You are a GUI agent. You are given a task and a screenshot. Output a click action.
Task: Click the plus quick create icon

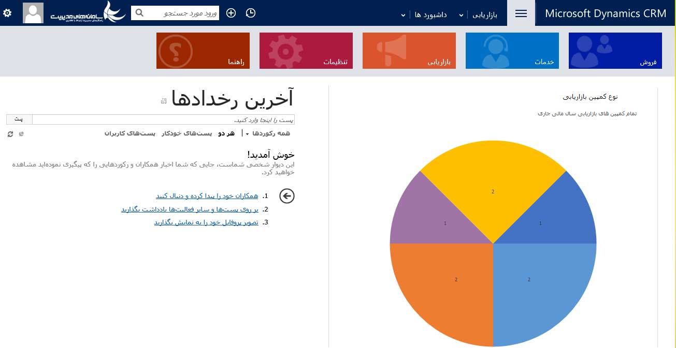pos(231,13)
